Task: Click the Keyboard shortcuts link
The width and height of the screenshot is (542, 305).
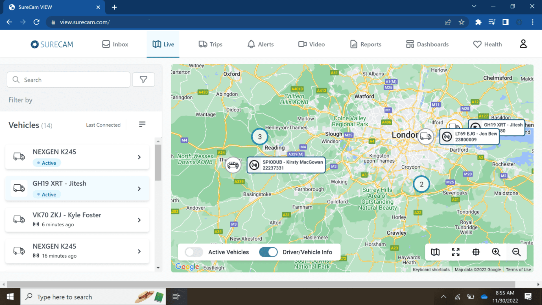Action: (431, 269)
